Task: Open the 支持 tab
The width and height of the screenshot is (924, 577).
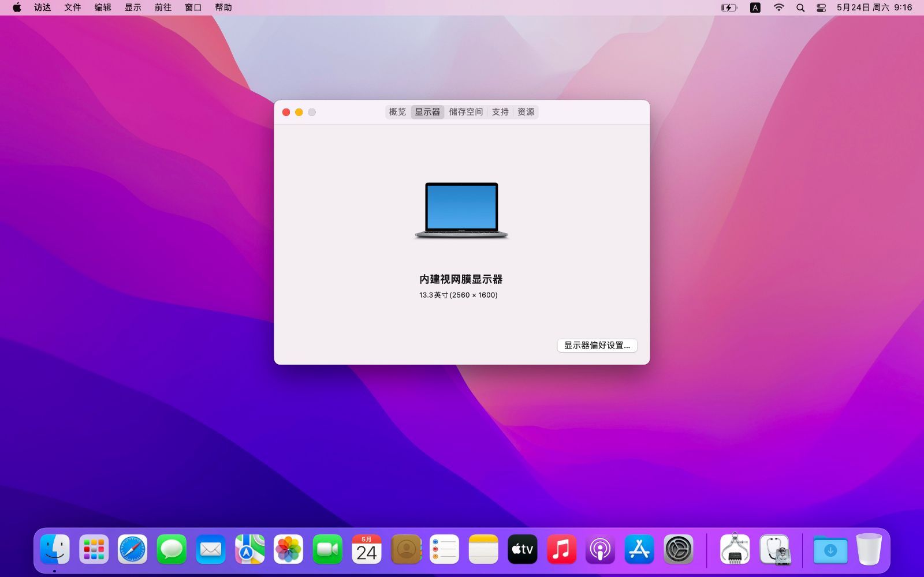Action: (x=500, y=112)
